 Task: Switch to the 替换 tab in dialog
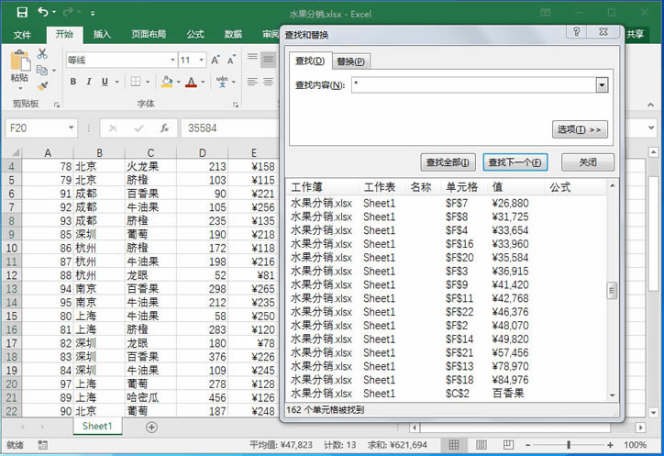coord(350,61)
